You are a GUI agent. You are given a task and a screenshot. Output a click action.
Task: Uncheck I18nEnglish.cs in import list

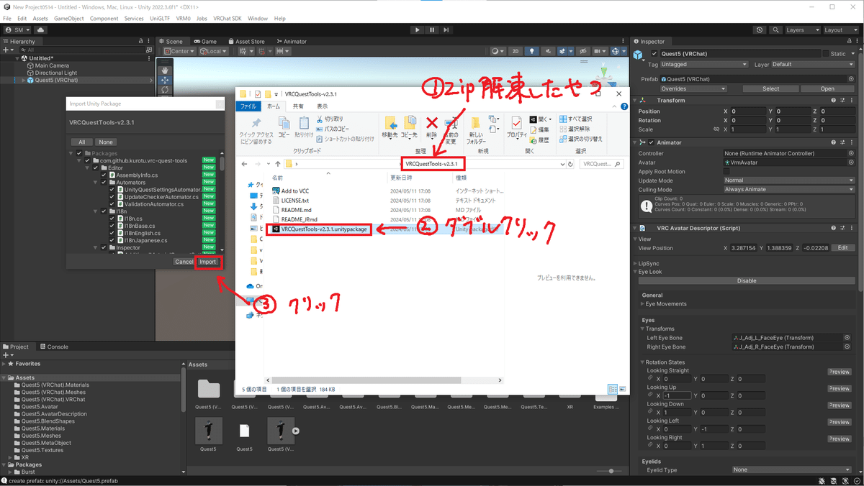tap(112, 233)
